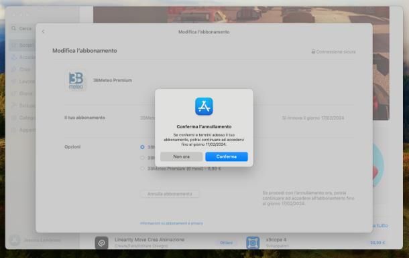Click the Modifica l'abbonamento sheet title bar text
This screenshot has width=409, height=258.
[x=204, y=31]
